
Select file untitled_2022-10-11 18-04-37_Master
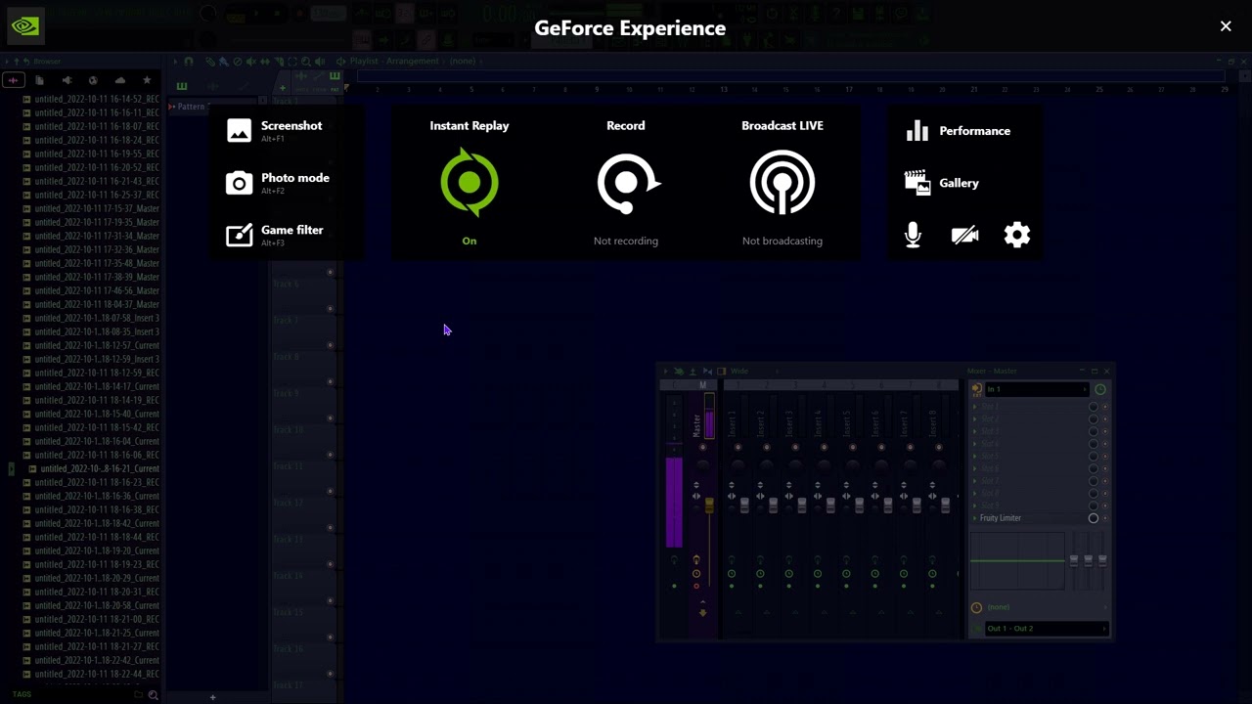coord(91,304)
